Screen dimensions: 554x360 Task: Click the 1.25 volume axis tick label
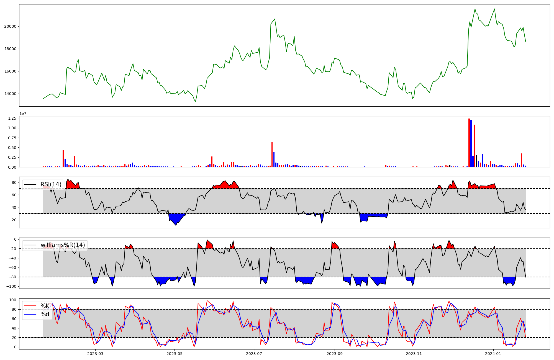coord(12,118)
